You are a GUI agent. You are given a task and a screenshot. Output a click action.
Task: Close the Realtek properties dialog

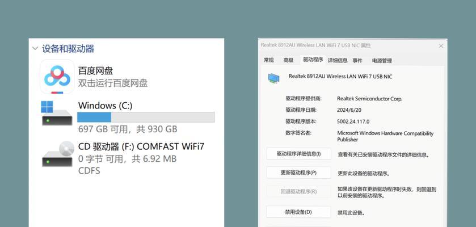pos(441,46)
